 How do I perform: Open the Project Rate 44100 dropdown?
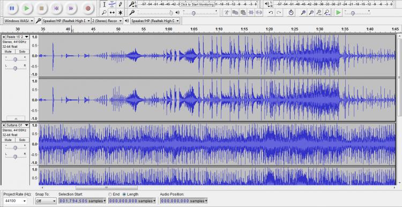click(x=15, y=201)
